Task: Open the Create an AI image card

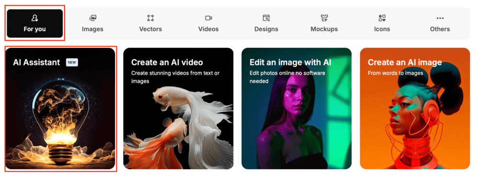Action: 415,108
